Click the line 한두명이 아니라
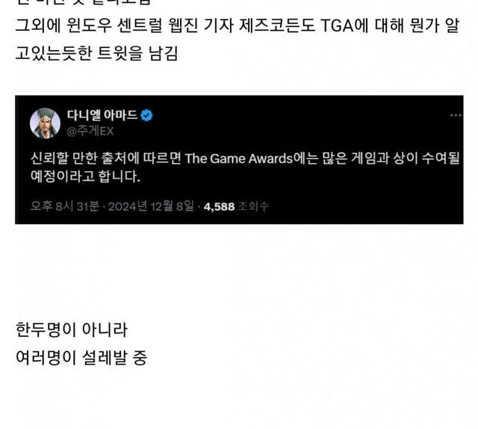This screenshot has height=429, width=478. click(72, 330)
